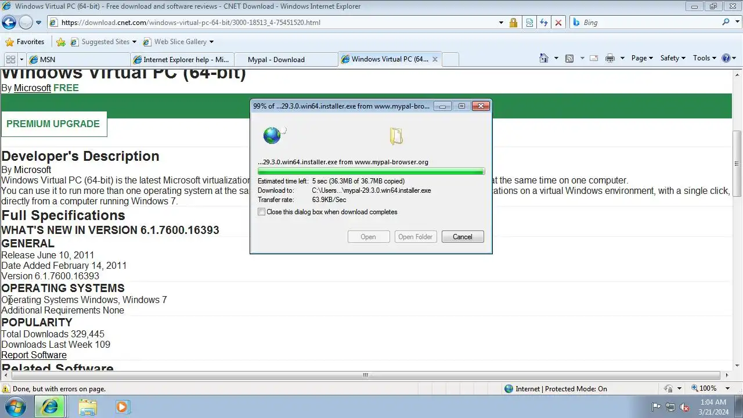Click the Home page icon
The width and height of the screenshot is (743, 418).
click(543, 58)
